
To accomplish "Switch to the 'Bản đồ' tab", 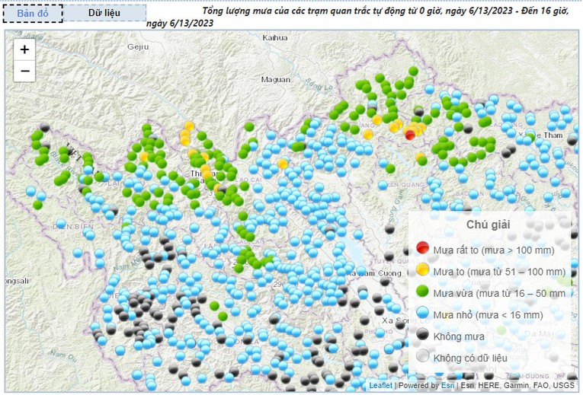I will point(33,14).
